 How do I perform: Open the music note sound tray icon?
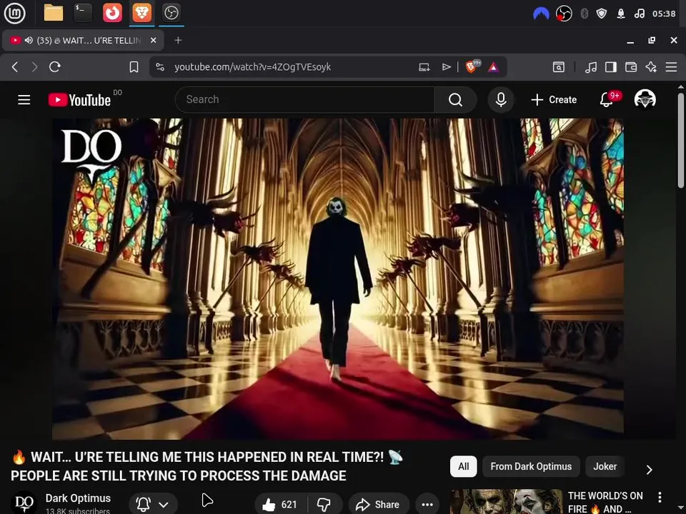640,14
